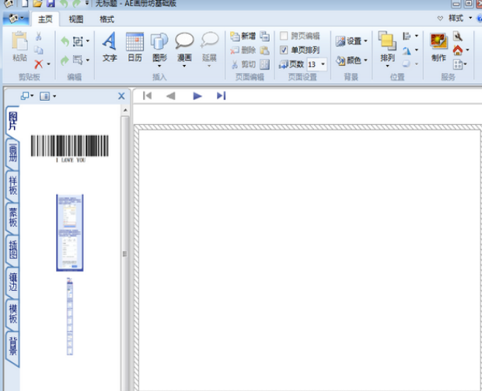Click the 排列 arrange icon
The image size is (482, 391).
coord(387,46)
